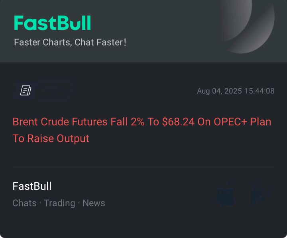
Task: Open the Google Play store icon
Action: click(x=262, y=194)
